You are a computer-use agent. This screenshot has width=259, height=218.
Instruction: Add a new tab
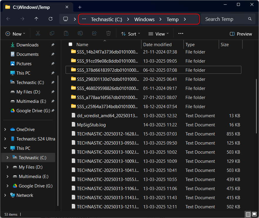coord(80,7)
